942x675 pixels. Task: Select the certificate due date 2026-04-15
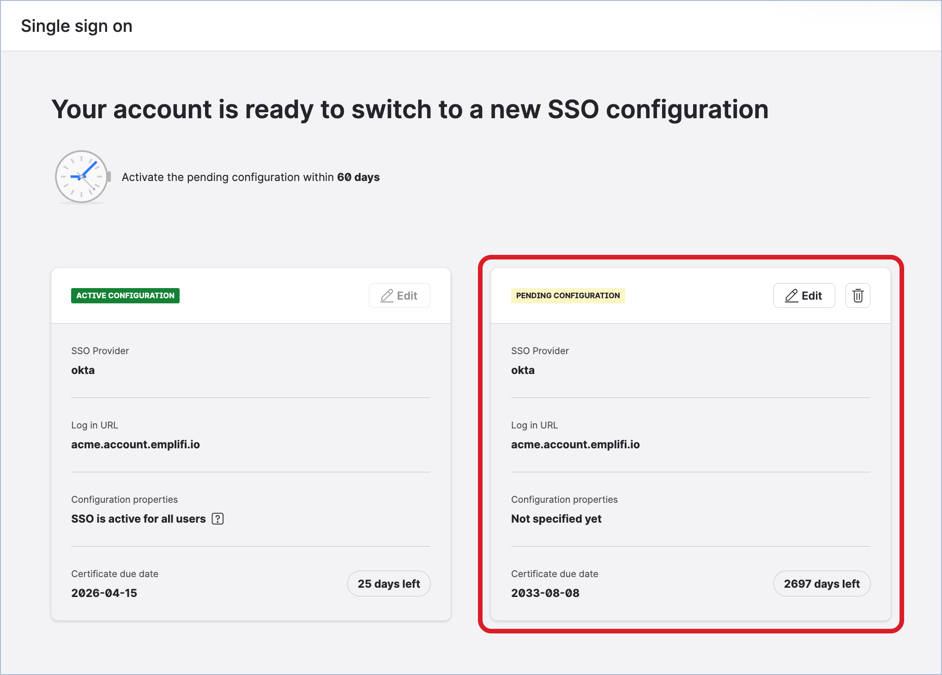(104, 592)
